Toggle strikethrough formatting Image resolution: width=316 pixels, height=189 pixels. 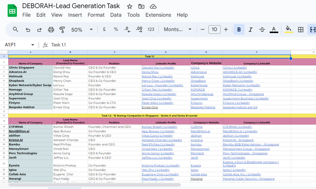coord(262,30)
